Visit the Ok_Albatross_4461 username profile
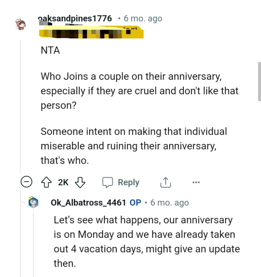 [88, 203]
